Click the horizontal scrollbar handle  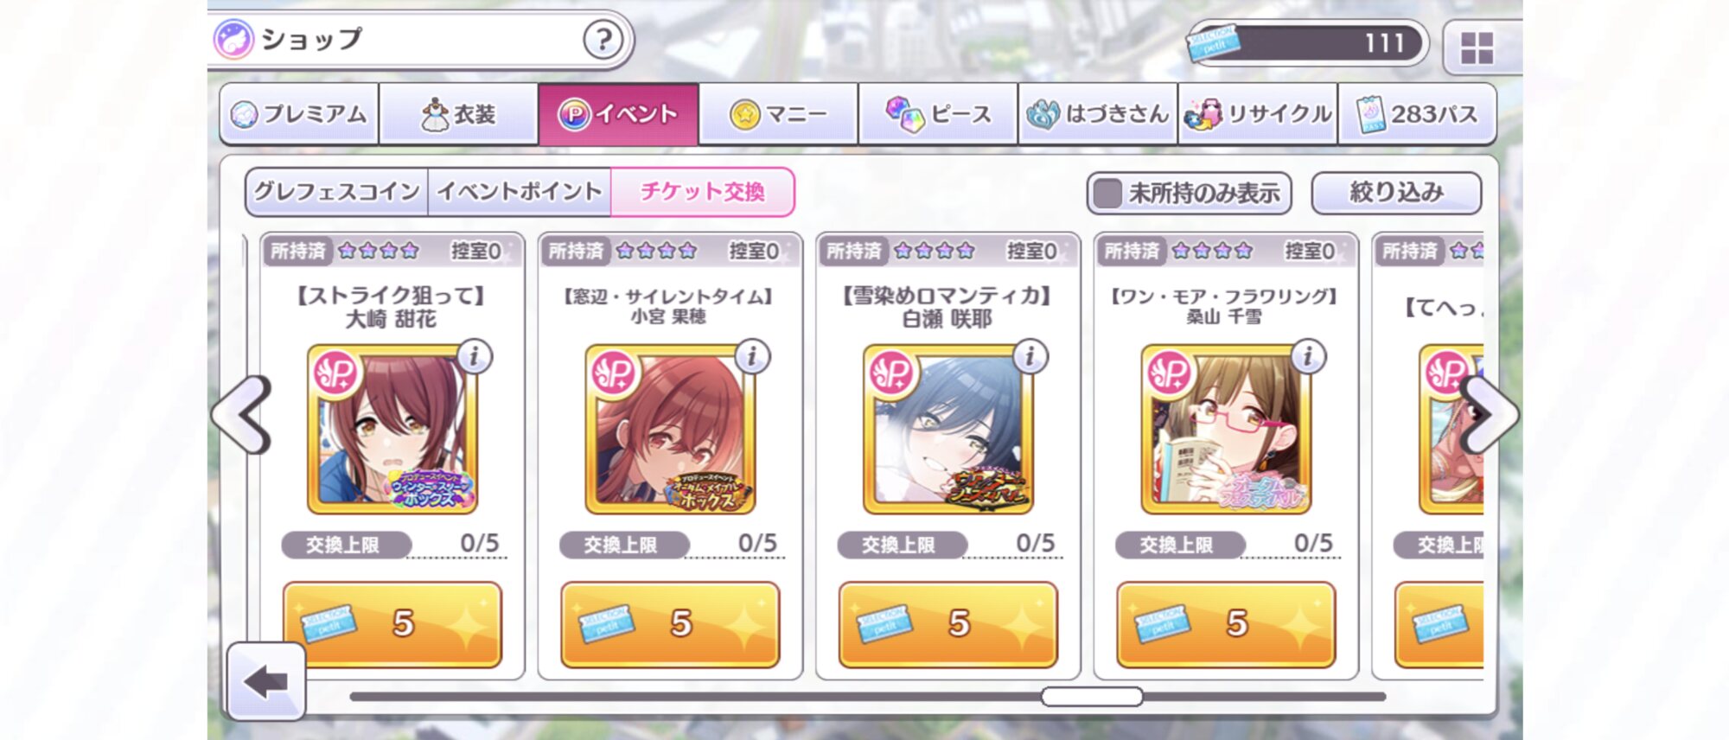click(1092, 696)
